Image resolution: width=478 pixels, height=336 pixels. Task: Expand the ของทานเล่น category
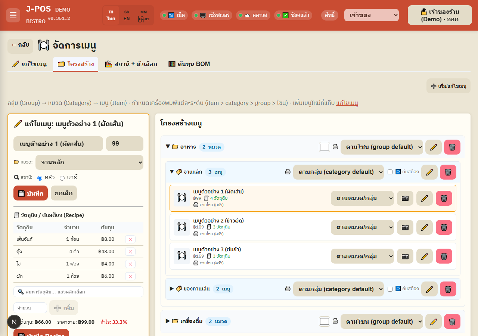[172, 289]
